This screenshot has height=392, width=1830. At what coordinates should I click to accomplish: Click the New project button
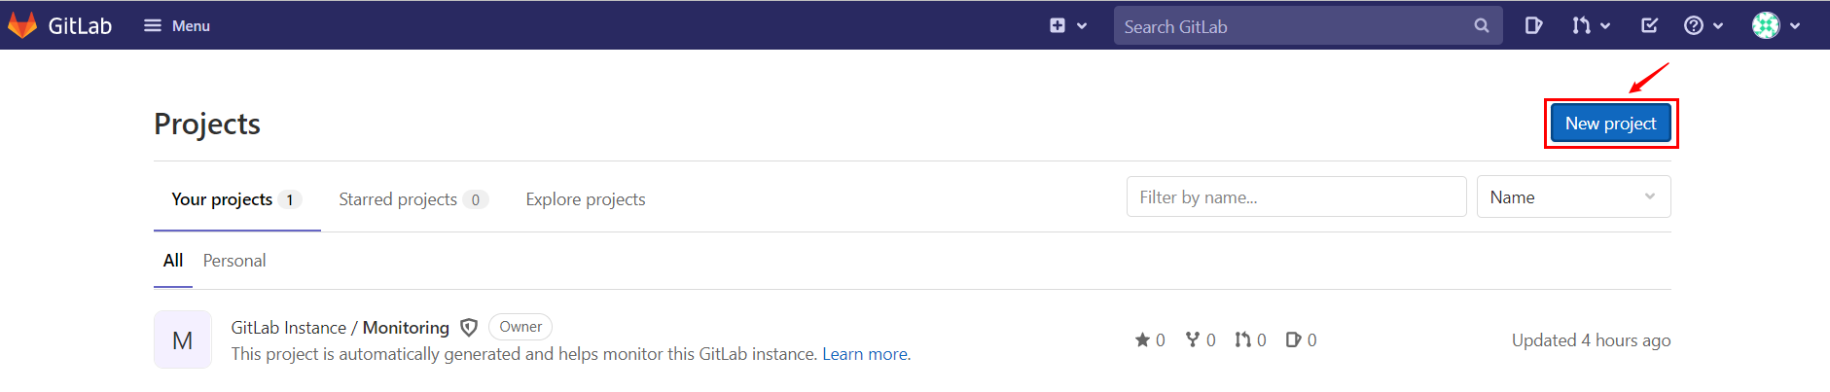tap(1610, 124)
